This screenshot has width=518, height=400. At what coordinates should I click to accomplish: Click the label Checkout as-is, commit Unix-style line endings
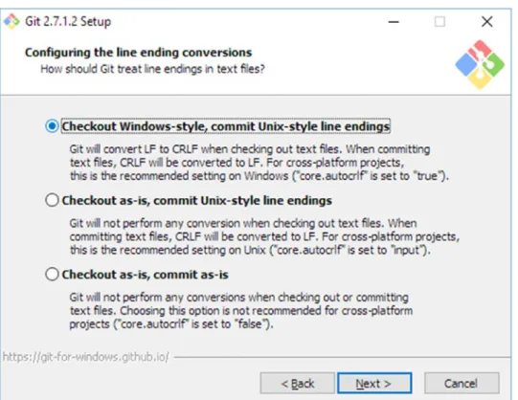[x=197, y=200]
